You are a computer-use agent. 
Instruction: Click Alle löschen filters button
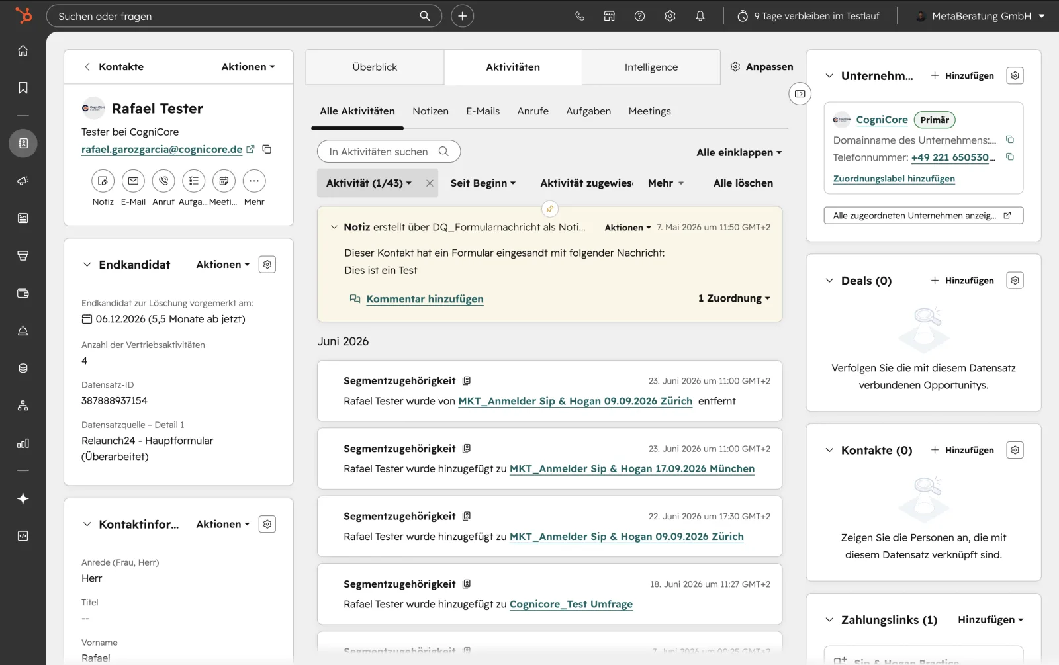click(x=743, y=183)
